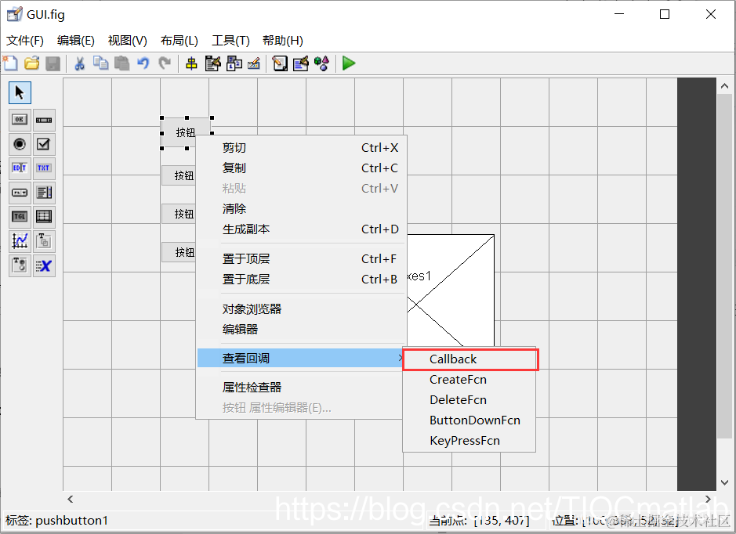
Task: Open the Property Inspector toolbar icon
Action: coord(300,63)
